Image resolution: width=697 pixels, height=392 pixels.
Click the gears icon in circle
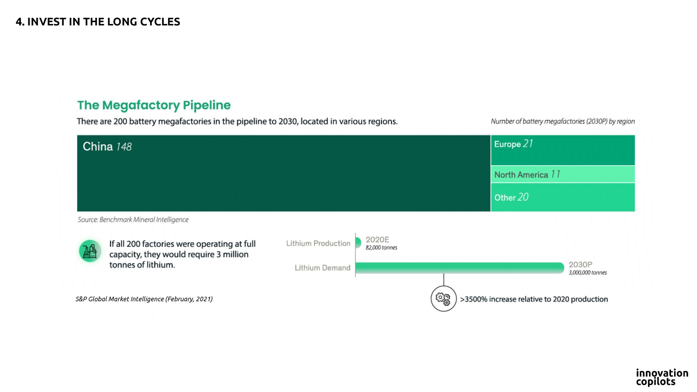click(443, 299)
